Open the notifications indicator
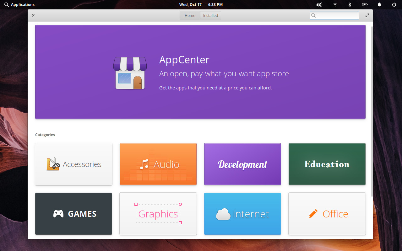This screenshot has height=251, width=402. point(379,4)
